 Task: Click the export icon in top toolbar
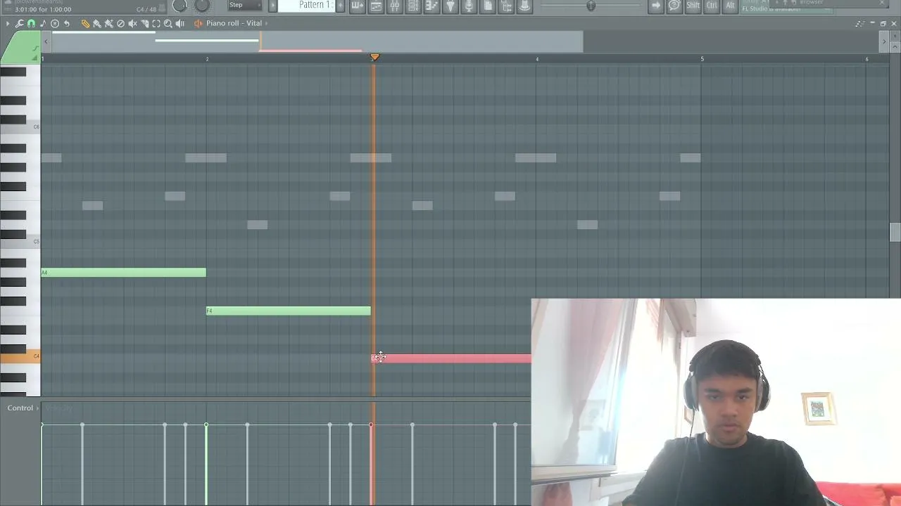coord(506,6)
